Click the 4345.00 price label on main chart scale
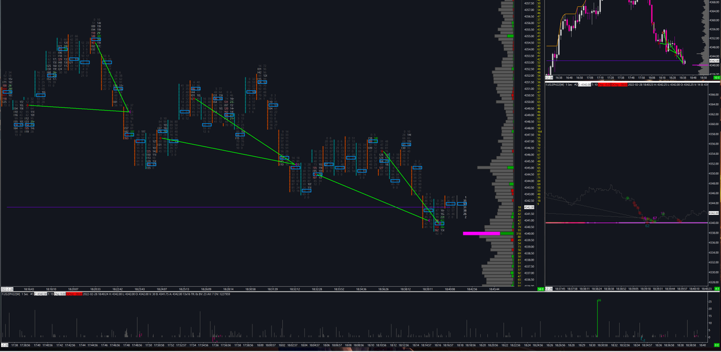 pyautogui.click(x=529, y=168)
